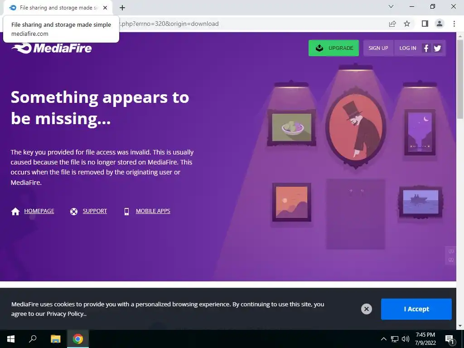Click the Chrome taskbar icon

tap(78, 339)
